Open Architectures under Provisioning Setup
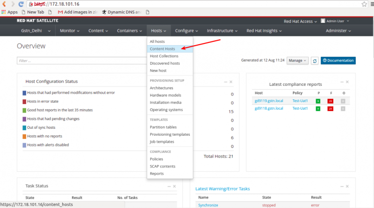The height and width of the screenshot is (208, 374). pyautogui.click(x=170, y=88)
